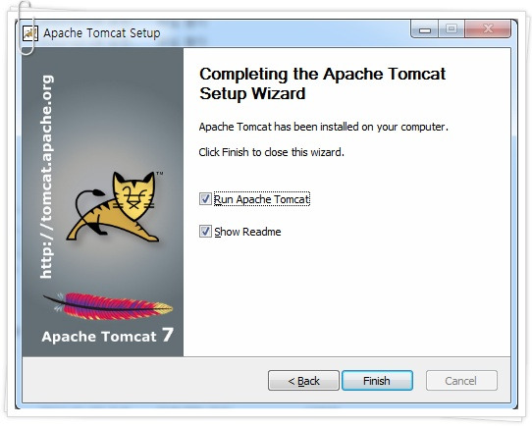Click the Apache feather logo
The image size is (532, 427).
[x=108, y=306]
